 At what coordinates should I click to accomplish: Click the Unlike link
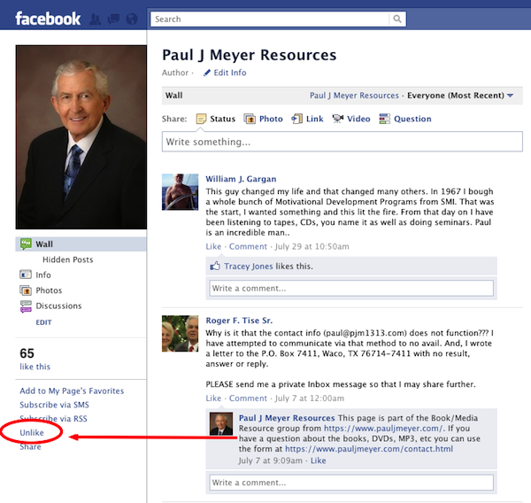(32, 433)
